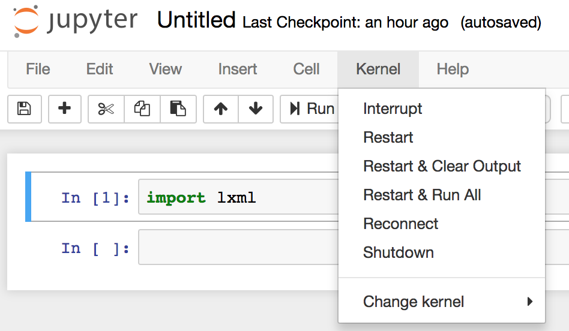Choose Interrupt from the Kernel menu
This screenshot has width=569, height=331.
pos(442,109)
